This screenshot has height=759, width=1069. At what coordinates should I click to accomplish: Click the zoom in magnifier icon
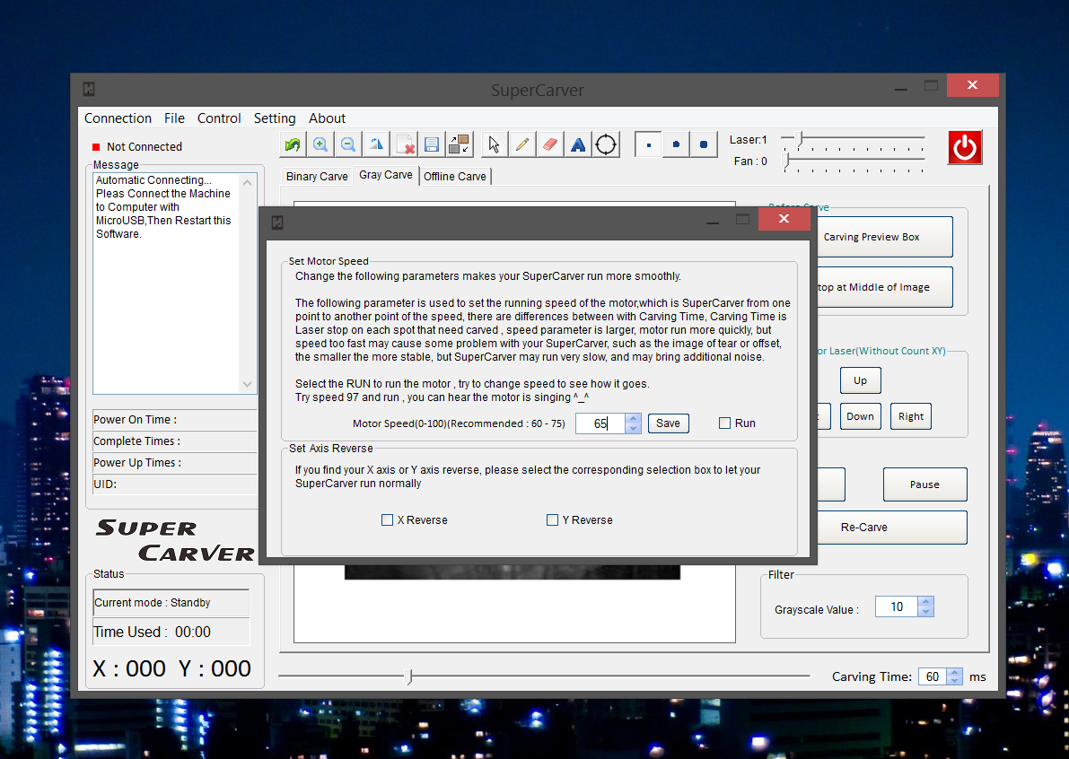tap(320, 144)
